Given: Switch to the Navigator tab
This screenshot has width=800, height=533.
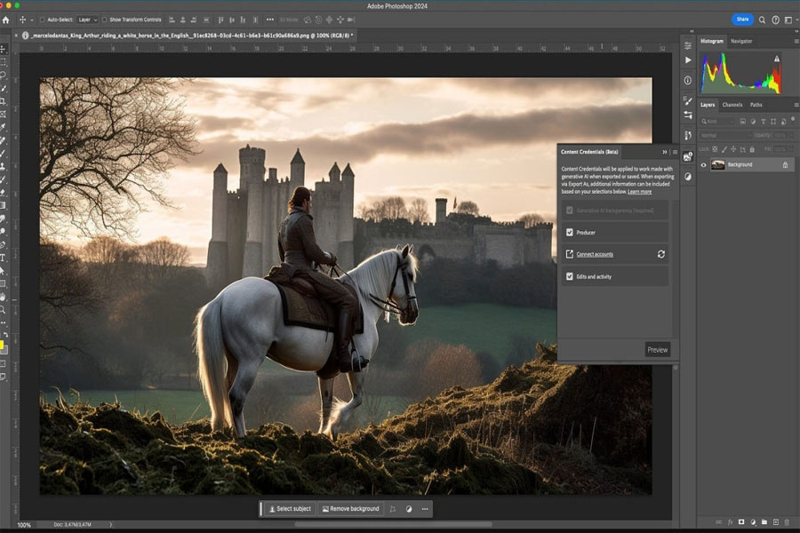Looking at the screenshot, I should point(741,42).
